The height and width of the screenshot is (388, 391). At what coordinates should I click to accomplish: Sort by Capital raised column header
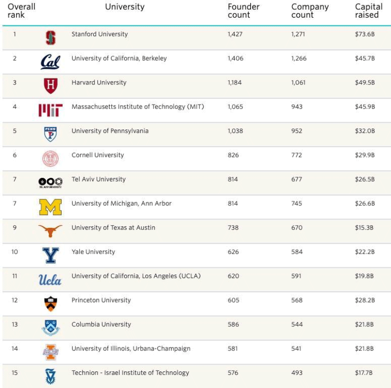[369, 11]
